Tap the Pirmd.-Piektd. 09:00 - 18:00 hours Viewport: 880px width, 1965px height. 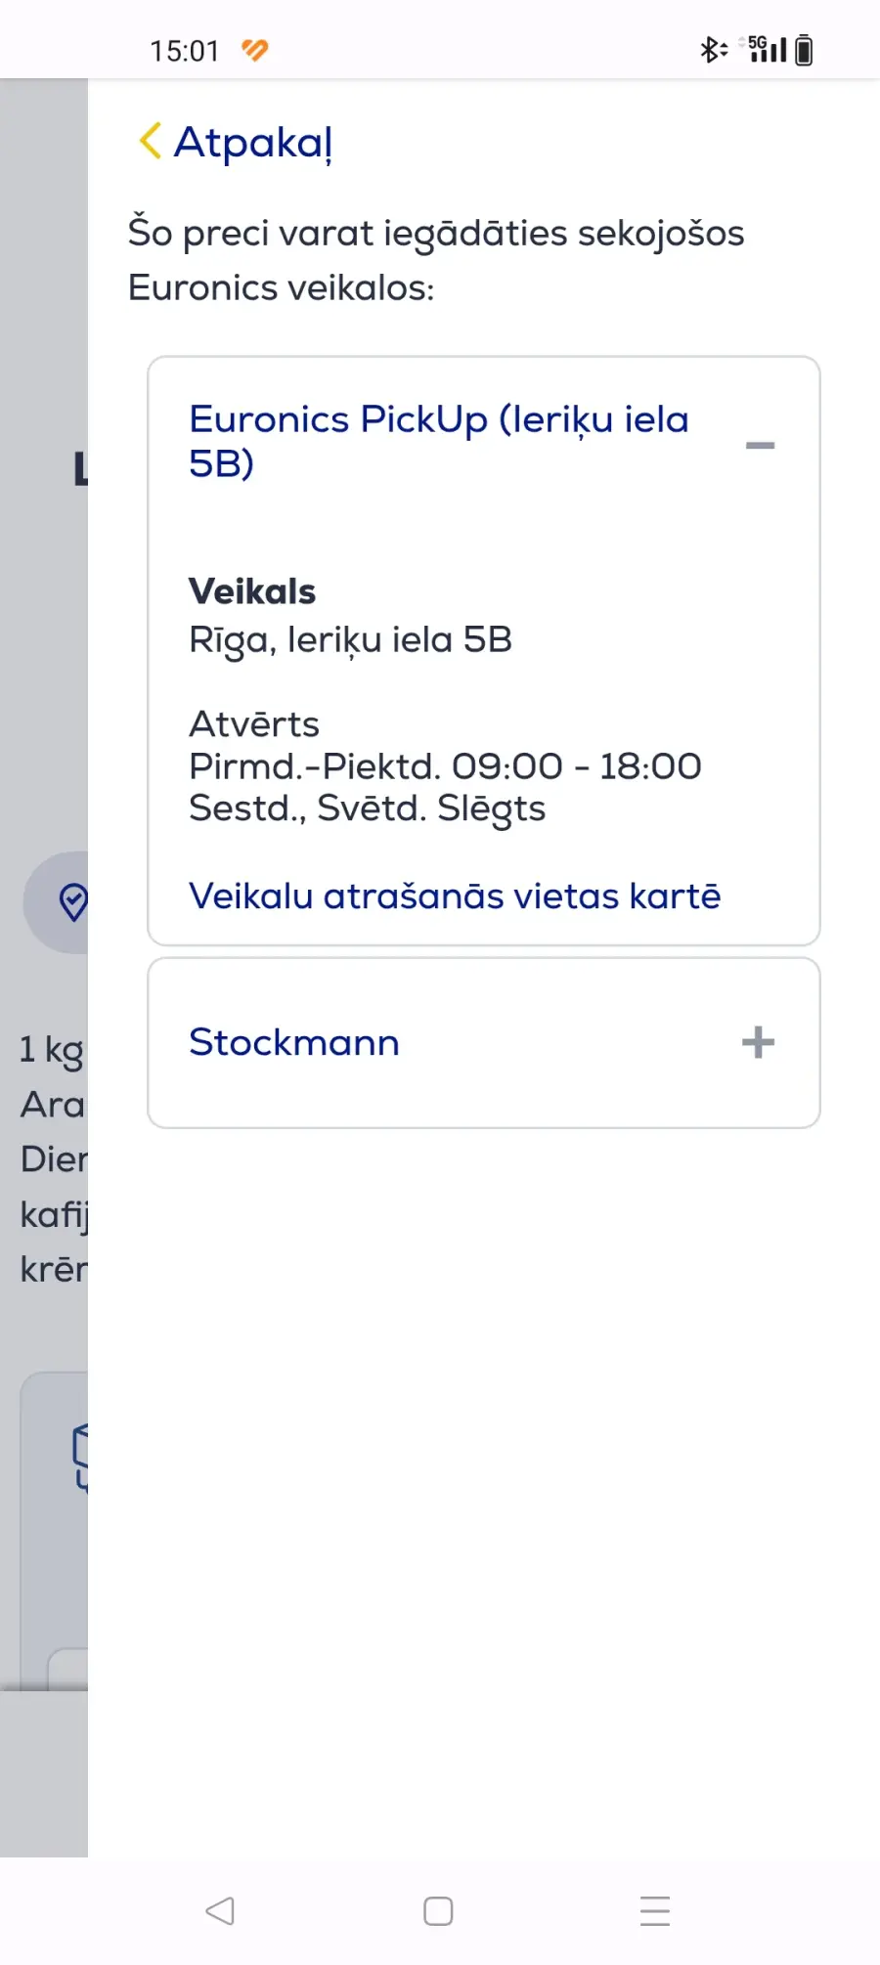click(445, 766)
